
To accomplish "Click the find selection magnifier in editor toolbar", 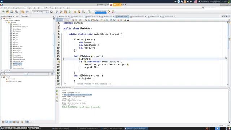I will [86, 20].
